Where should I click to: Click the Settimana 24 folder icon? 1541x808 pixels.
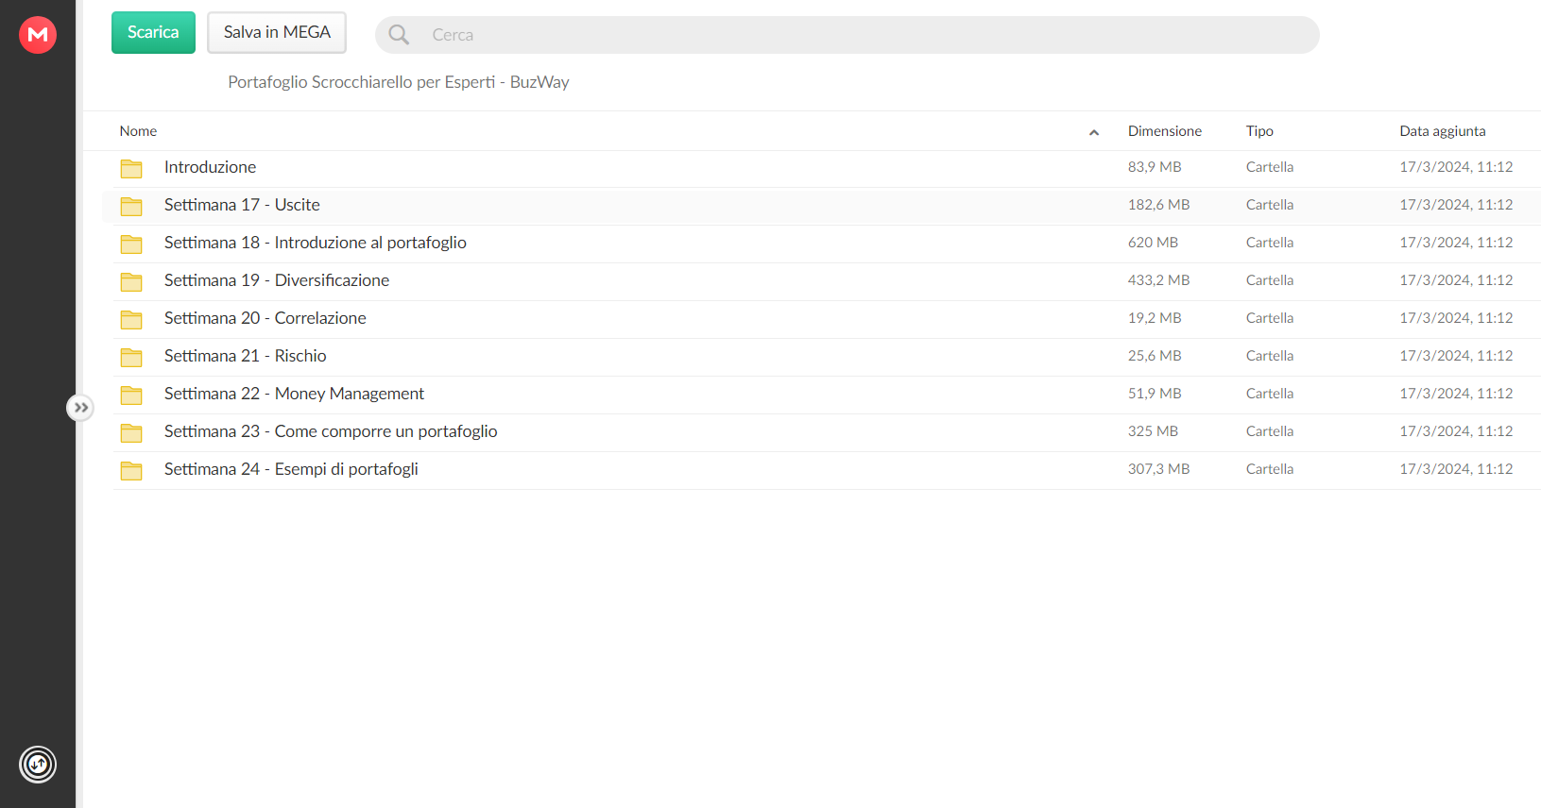coord(131,470)
